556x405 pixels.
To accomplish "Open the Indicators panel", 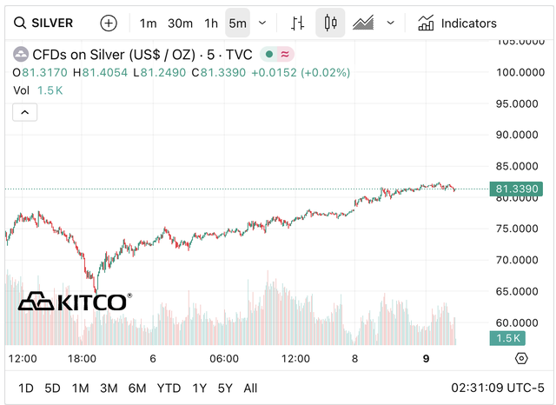I will 457,23.
